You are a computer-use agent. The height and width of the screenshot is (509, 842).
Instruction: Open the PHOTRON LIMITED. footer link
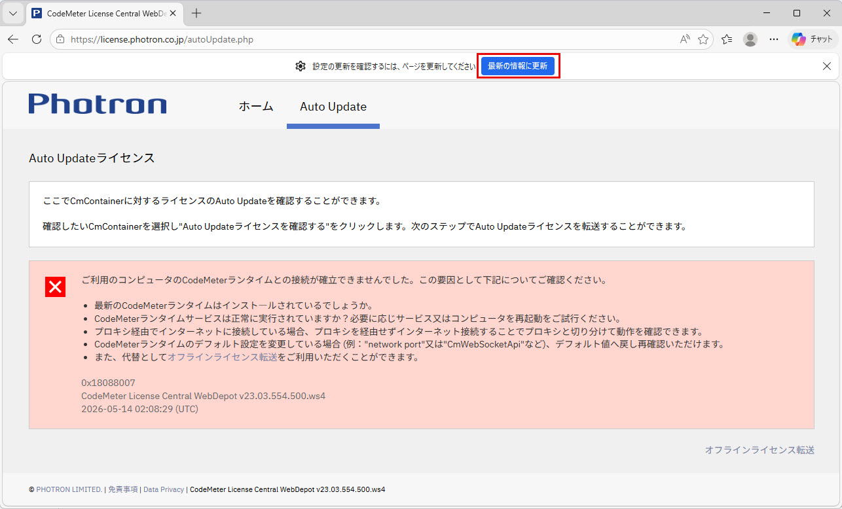tap(69, 489)
